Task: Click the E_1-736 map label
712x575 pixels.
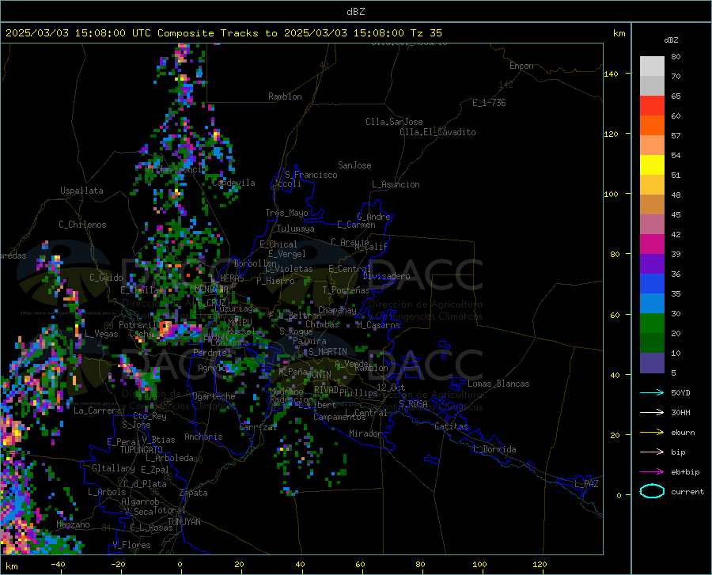Action: point(489,103)
